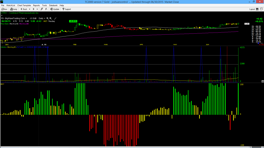Click Update to refresh data
This screenshot has height=148, width=264.
(x=55, y=9)
